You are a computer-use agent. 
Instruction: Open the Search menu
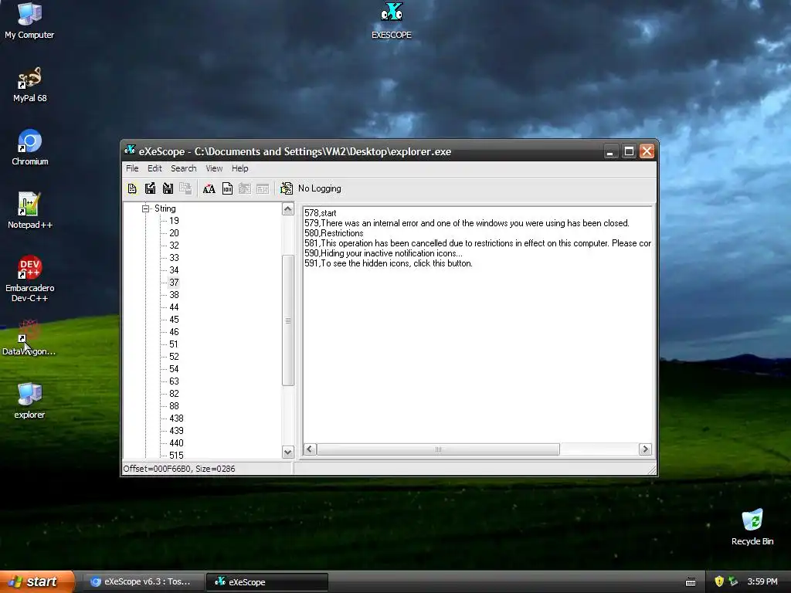tap(184, 168)
